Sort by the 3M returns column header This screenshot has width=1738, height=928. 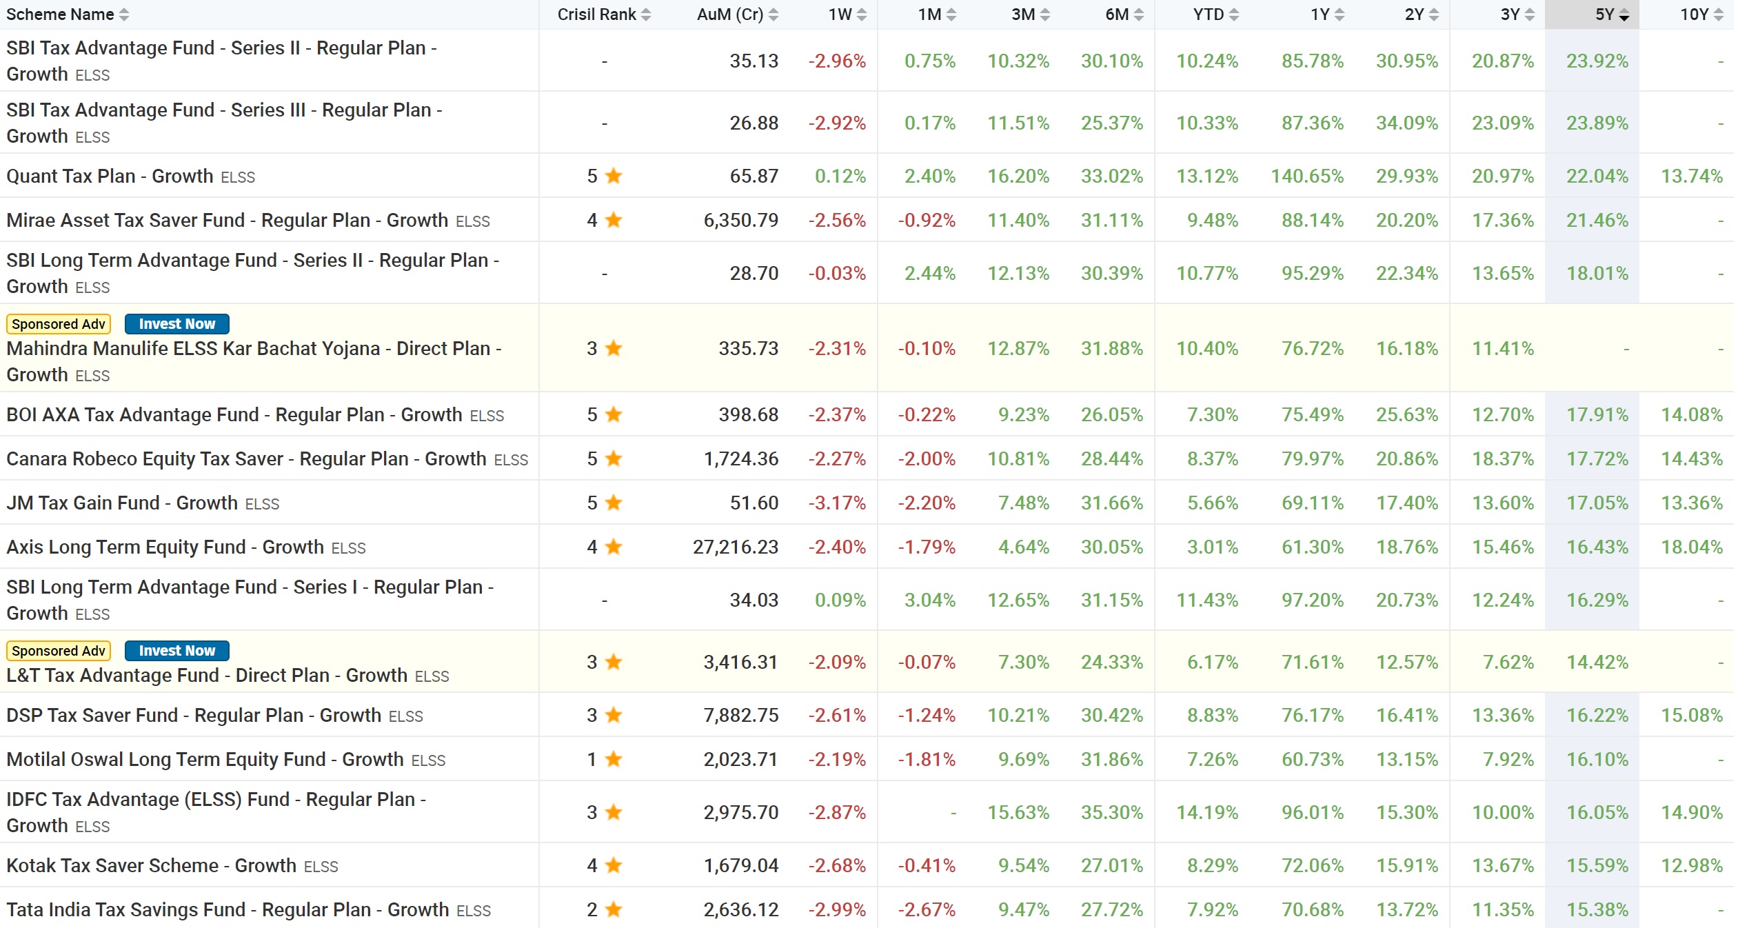pyautogui.click(x=1024, y=14)
